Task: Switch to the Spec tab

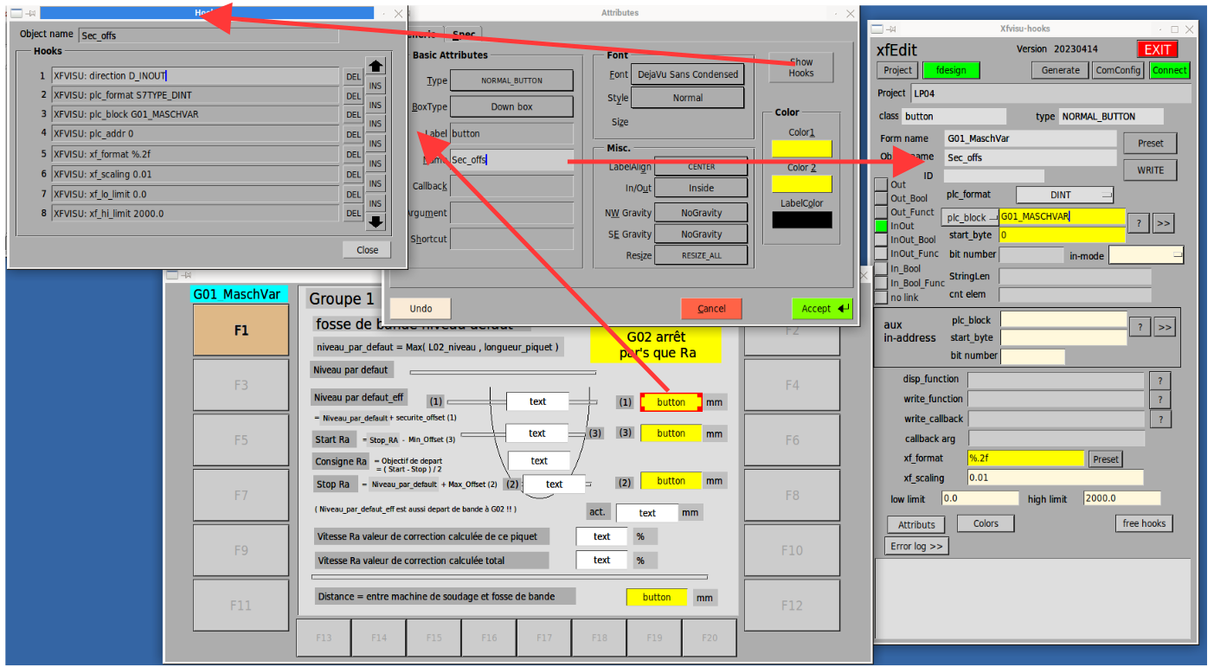Action: 463,35
